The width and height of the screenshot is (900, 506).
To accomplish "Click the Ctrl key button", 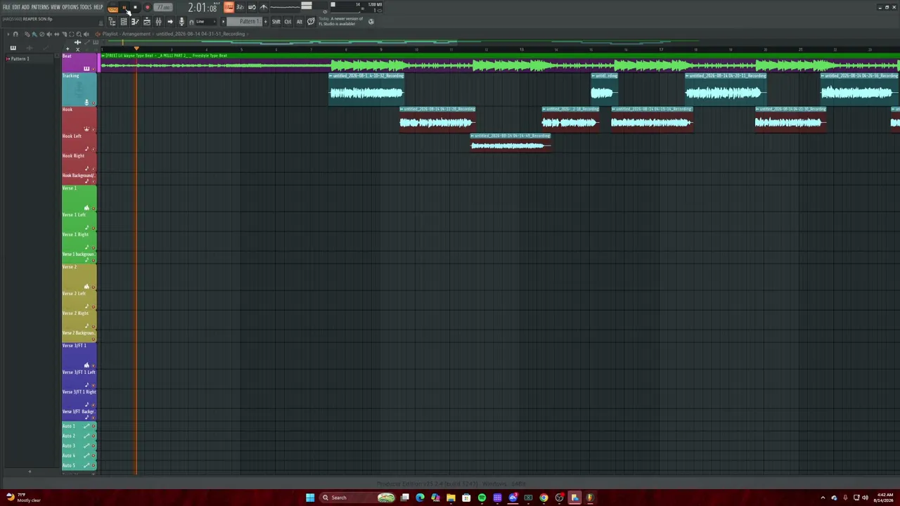I will tap(288, 22).
